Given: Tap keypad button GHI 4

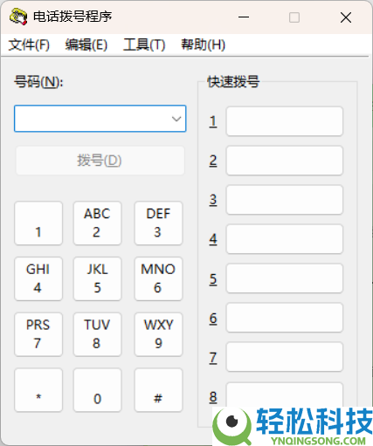Looking at the screenshot, I should click(x=38, y=278).
